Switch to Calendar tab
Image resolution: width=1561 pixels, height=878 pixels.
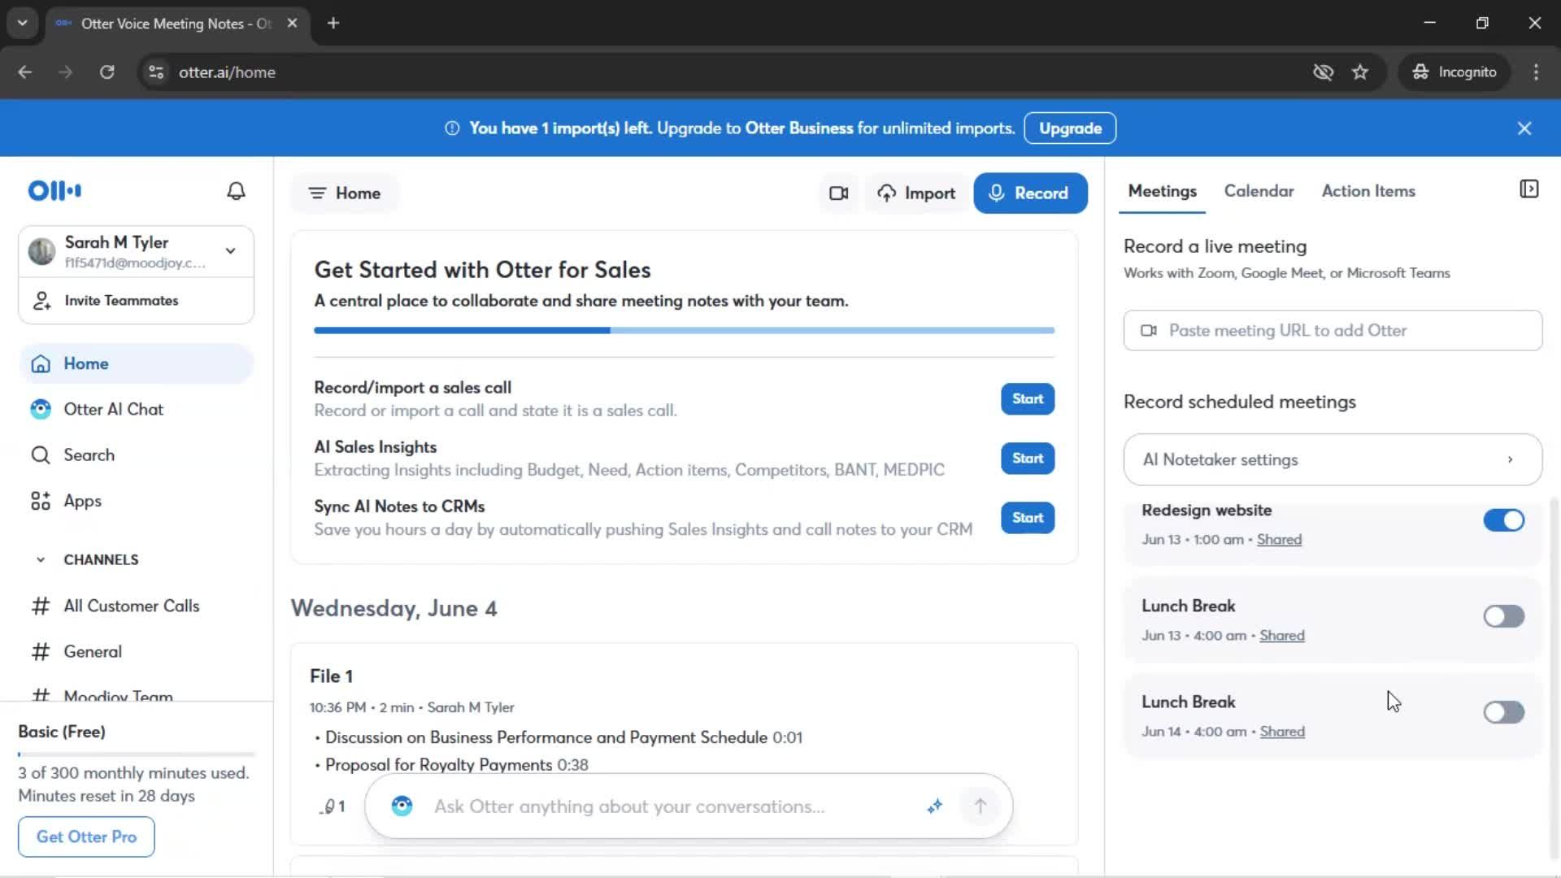coord(1259,191)
